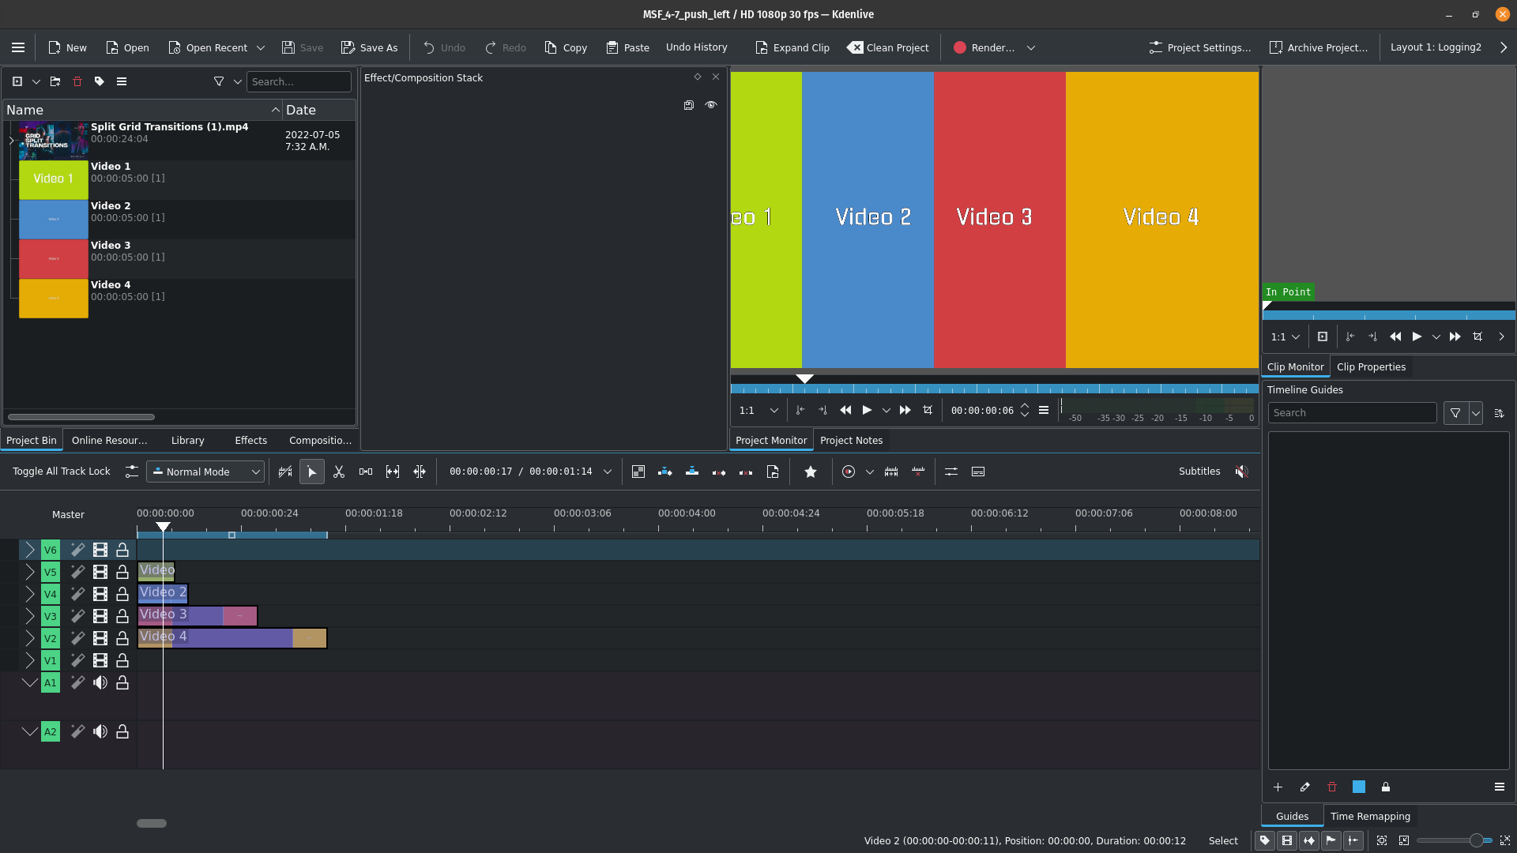Viewport: 1517px width, 853px height.
Task: Expand Split Grid Transitions clip in bin
Action: coord(11,141)
